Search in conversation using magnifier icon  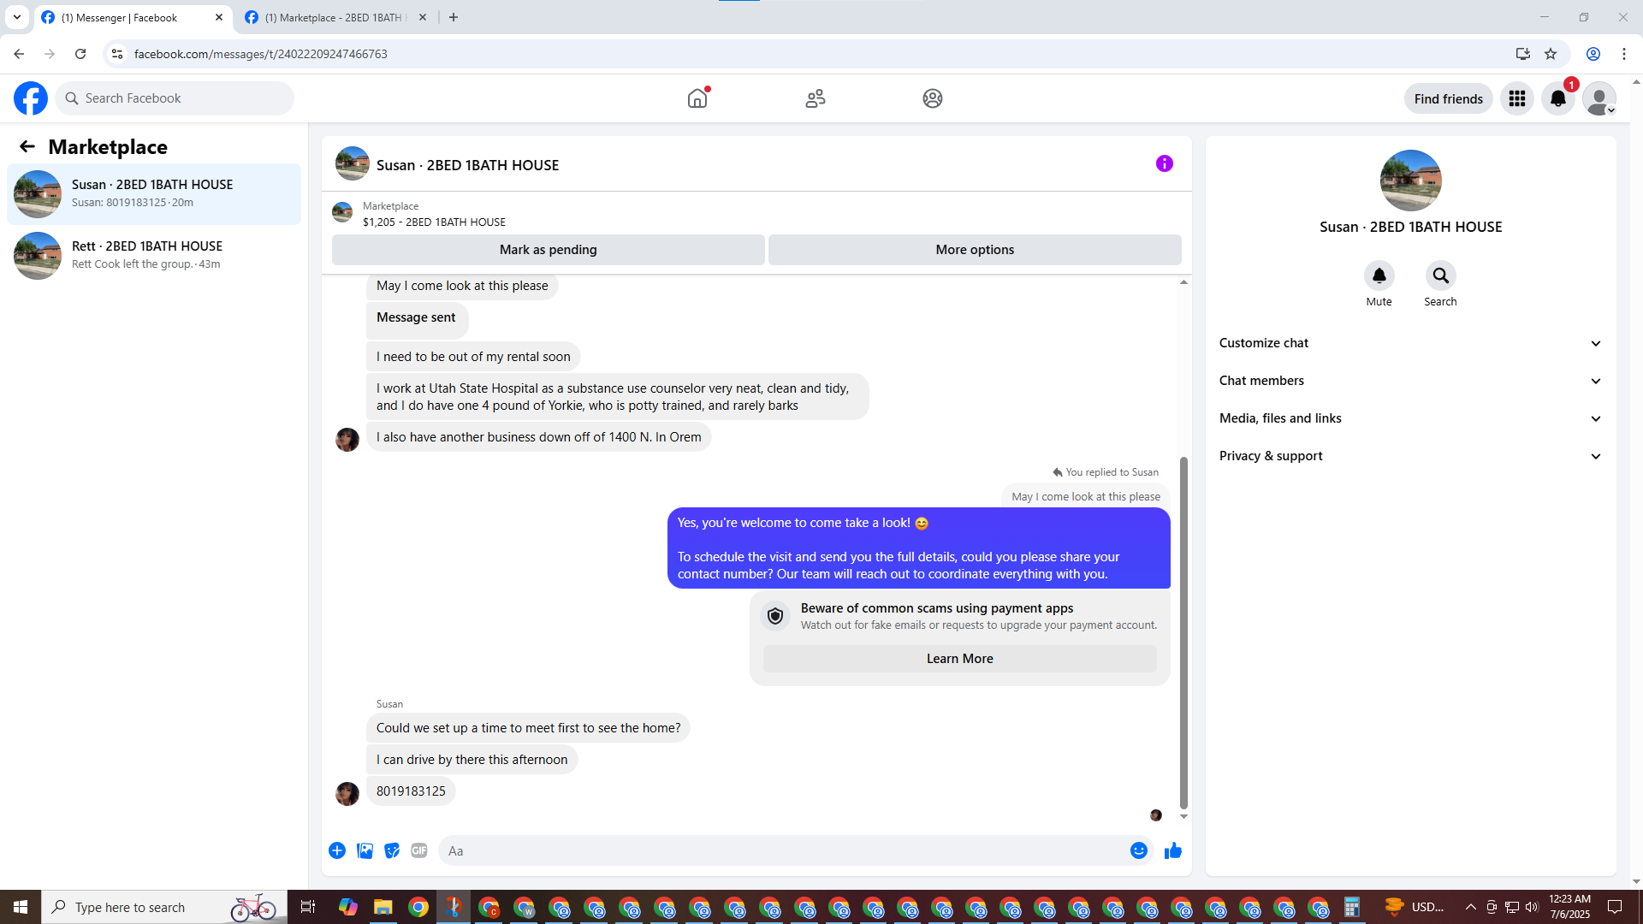click(x=1440, y=276)
